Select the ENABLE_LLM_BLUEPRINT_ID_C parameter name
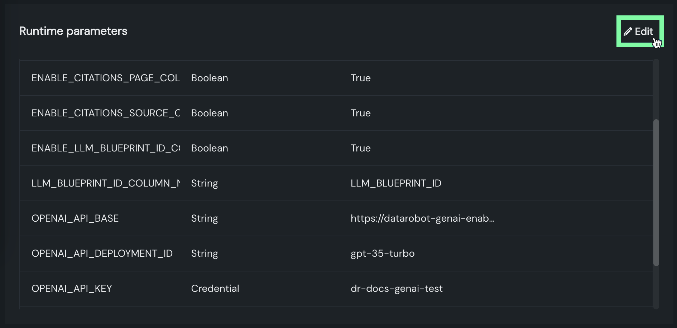This screenshot has width=677, height=328. click(105, 148)
